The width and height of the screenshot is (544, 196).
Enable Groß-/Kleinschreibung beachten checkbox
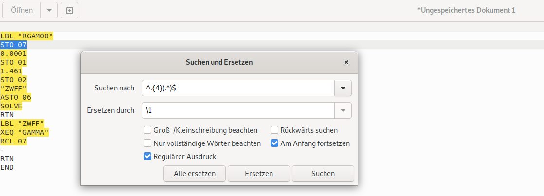pyautogui.click(x=147, y=130)
